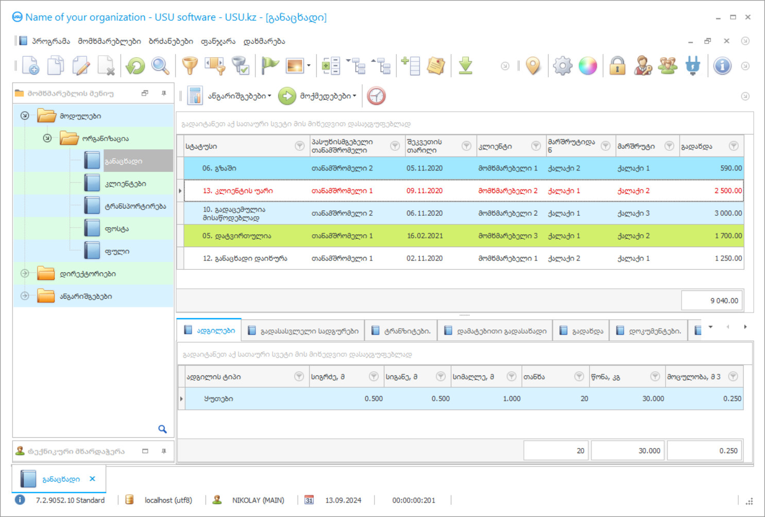Click the add row plus icon

click(x=411, y=66)
